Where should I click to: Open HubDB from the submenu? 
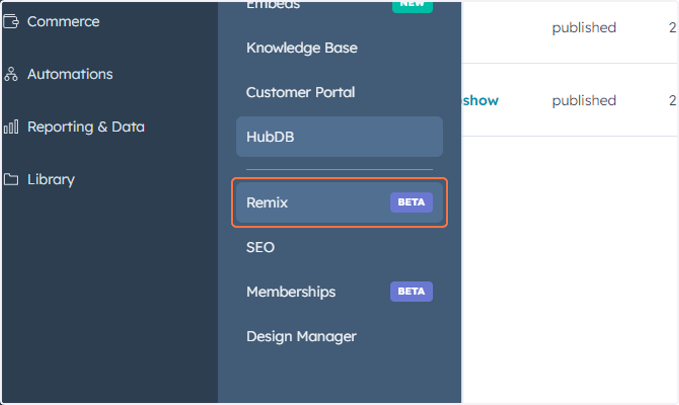coord(339,137)
